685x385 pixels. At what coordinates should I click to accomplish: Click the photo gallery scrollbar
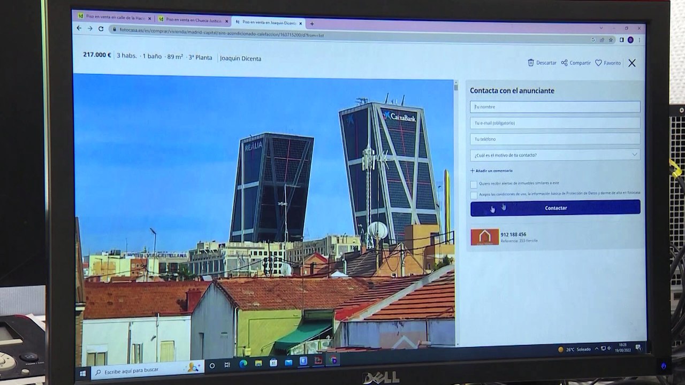click(x=456, y=214)
